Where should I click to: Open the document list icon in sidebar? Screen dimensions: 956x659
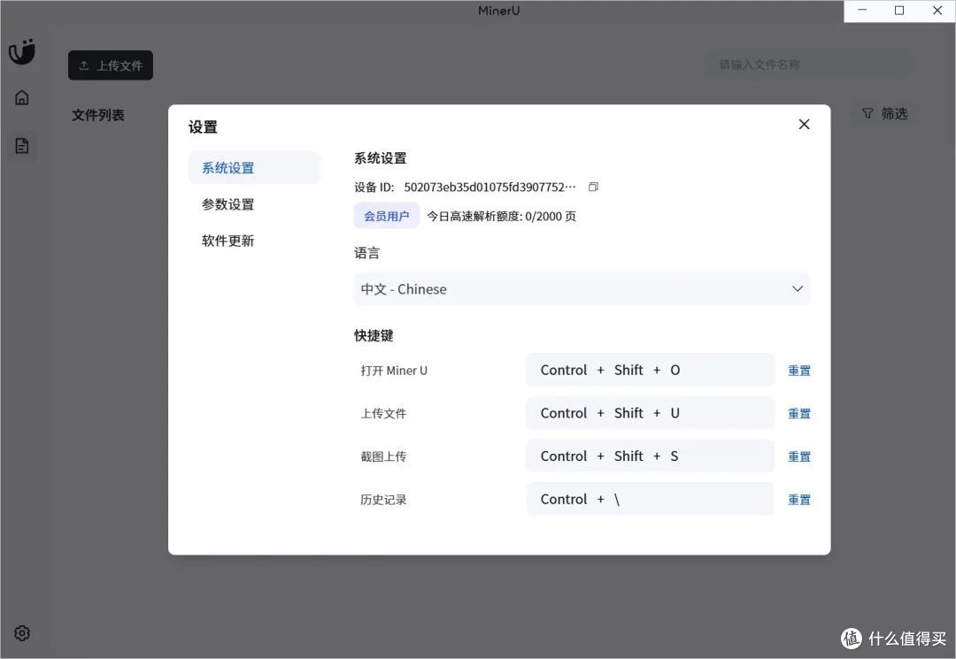22,146
